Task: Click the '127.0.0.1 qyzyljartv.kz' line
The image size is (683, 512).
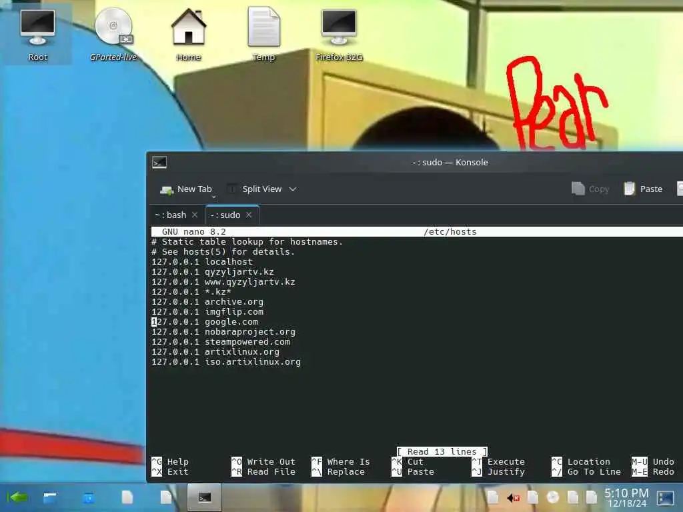Action: tap(213, 272)
